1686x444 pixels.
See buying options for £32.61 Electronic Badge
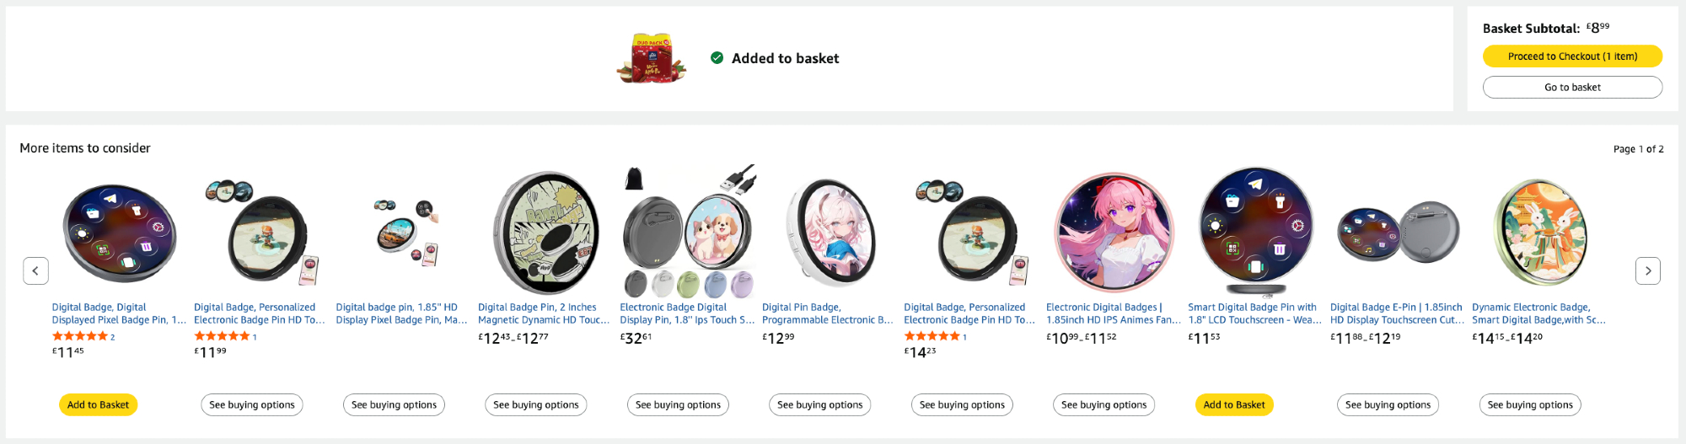678,405
